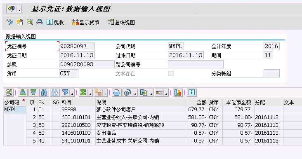Click the 梦心软件公司客户 description cell
Screen dimensions: 302x159
tap(140, 110)
